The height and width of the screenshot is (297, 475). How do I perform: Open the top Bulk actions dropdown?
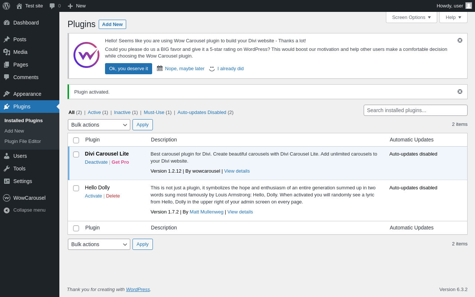tap(99, 125)
